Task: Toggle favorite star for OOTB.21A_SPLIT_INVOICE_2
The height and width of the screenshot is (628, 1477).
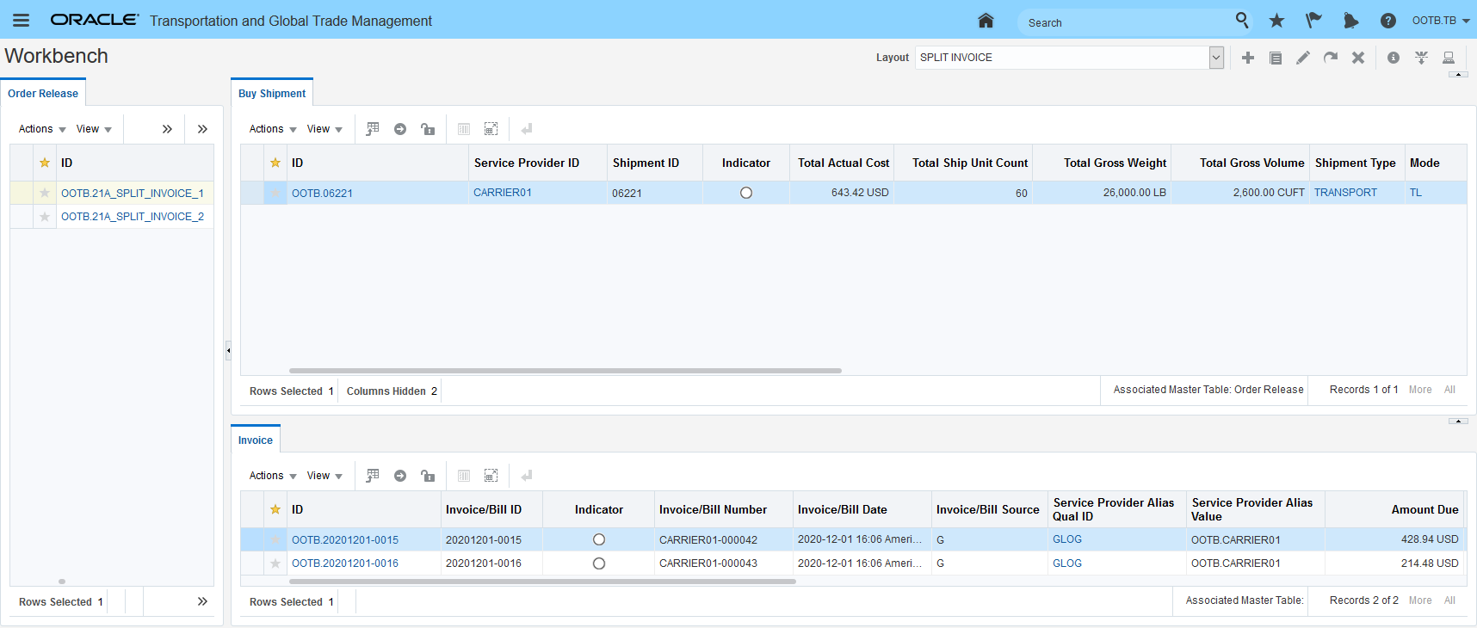Action: click(45, 217)
